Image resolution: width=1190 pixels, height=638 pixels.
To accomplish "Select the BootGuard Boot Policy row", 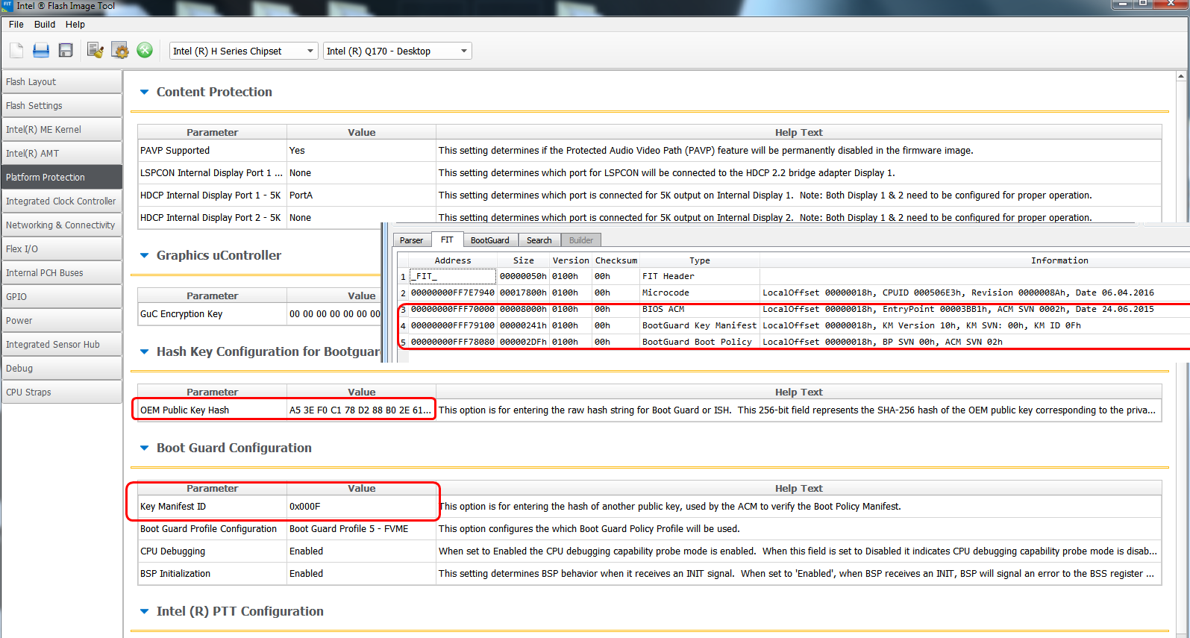I will (795, 342).
